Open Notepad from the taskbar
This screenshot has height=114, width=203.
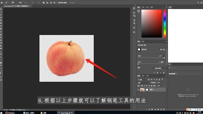pos(29,113)
